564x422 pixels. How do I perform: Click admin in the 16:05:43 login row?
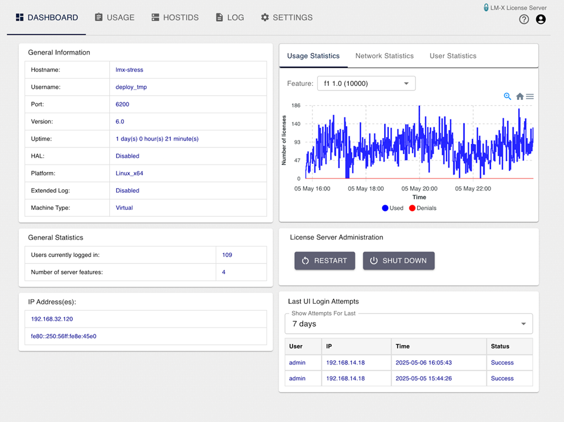(x=297, y=363)
